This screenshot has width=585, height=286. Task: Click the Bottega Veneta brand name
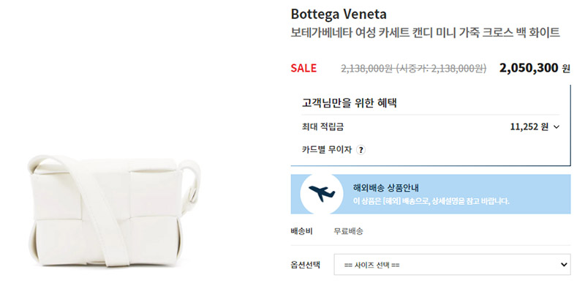[339, 14]
